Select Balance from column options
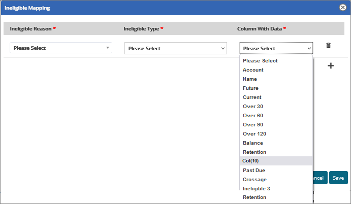 click(x=253, y=143)
